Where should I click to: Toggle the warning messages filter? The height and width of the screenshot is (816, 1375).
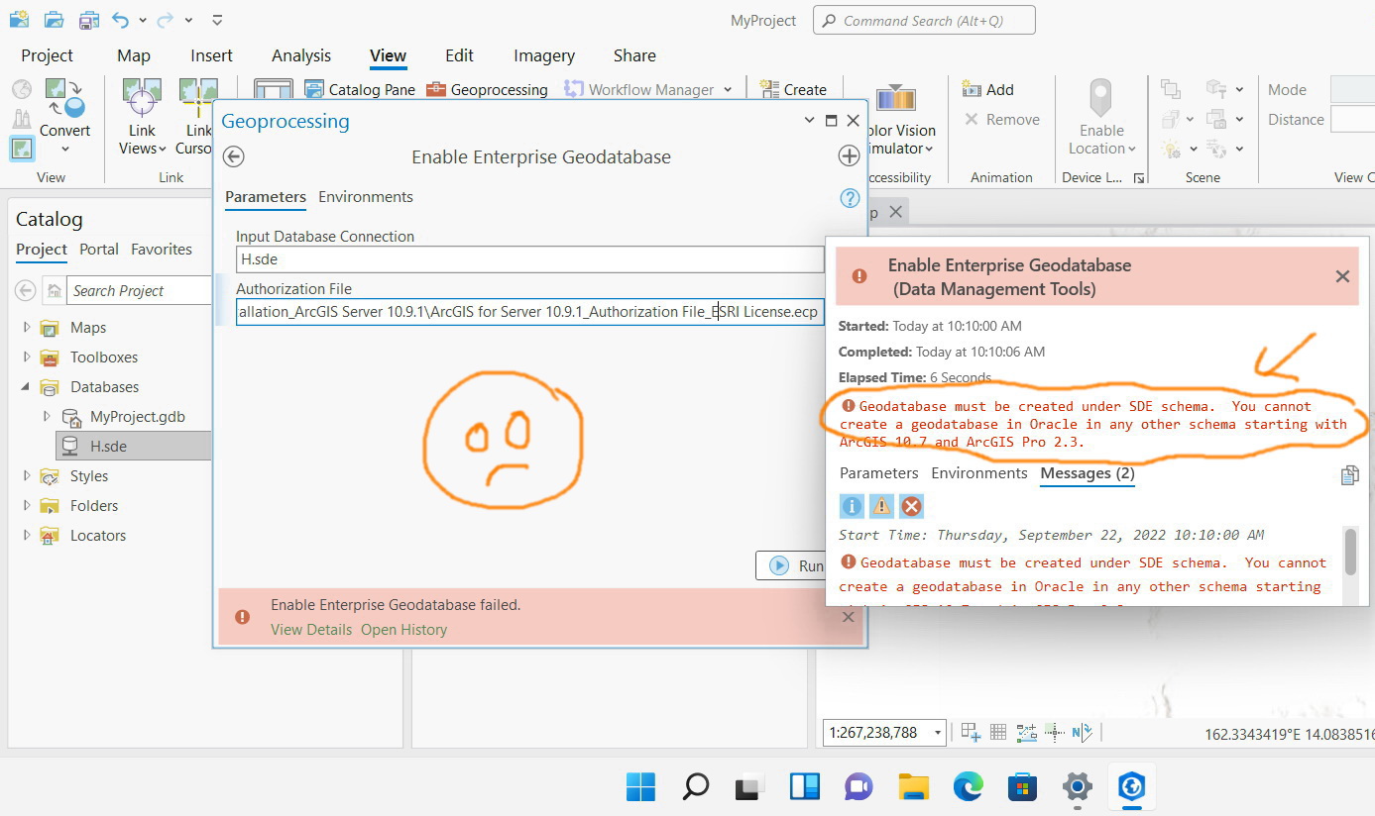click(881, 507)
